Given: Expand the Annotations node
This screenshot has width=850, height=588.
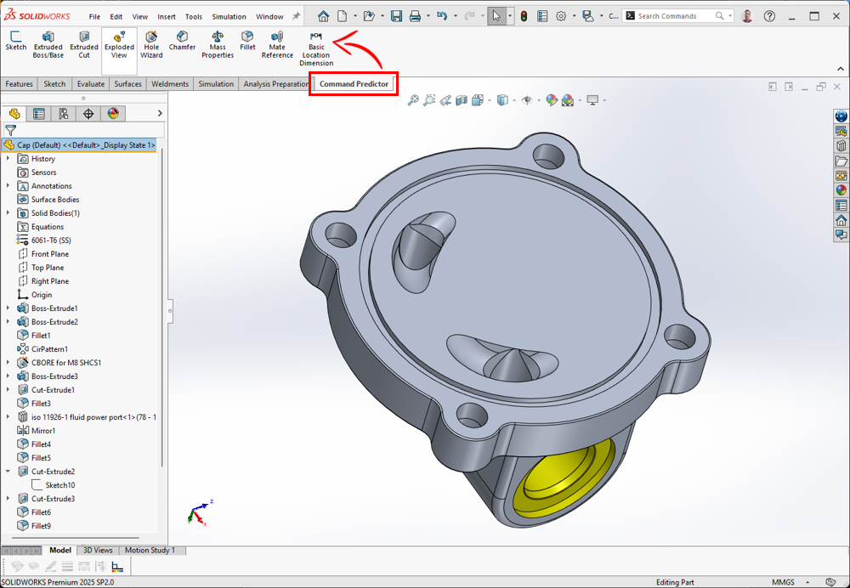Looking at the screenshot, I should click(8, 186).
